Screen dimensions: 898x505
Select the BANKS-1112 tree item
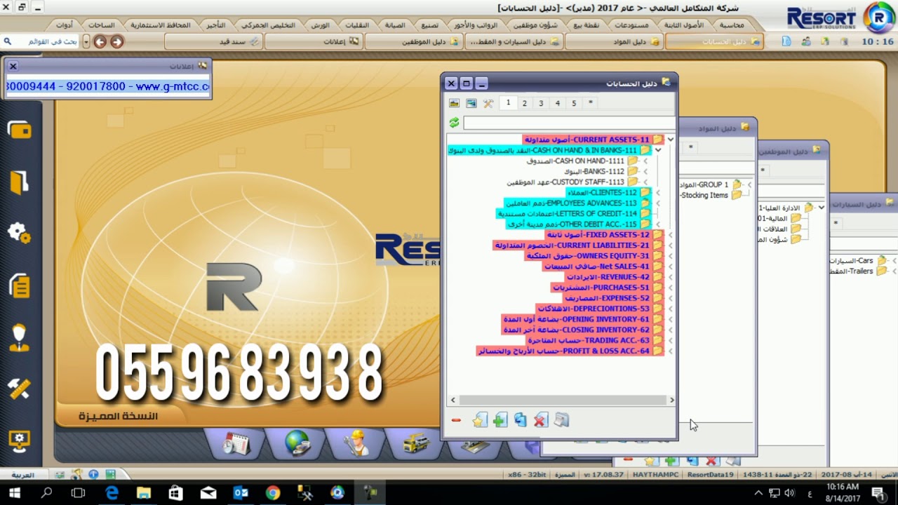click(x=594, y=171)
